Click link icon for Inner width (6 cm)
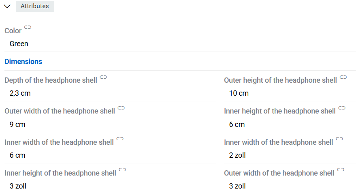This screenshot has width=356, height=193. coord(120,139)
